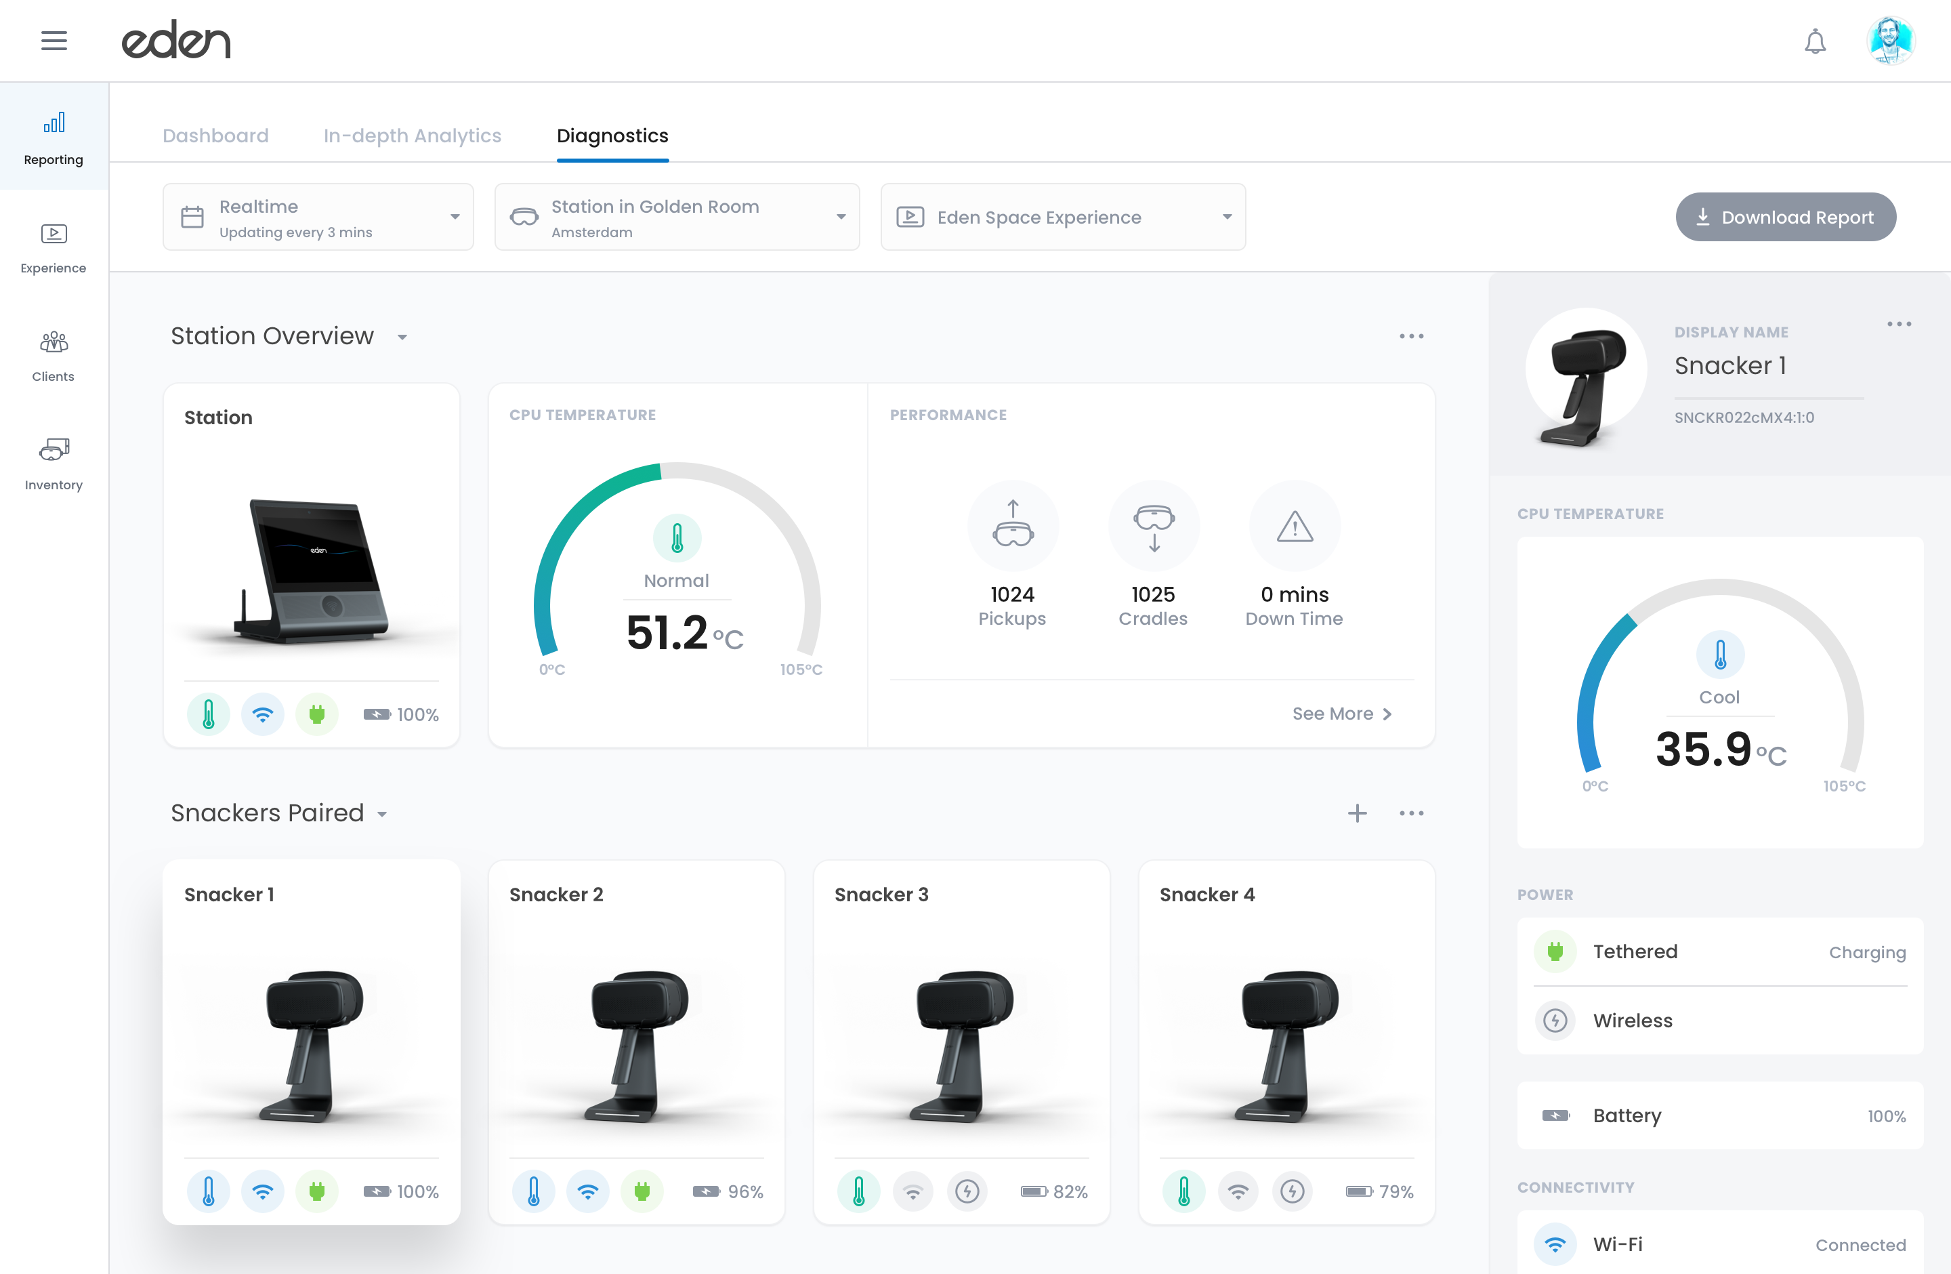Click Snacker 1 card plug icon
This screenshot has width=1951, height=1274.
(316, 1191)
